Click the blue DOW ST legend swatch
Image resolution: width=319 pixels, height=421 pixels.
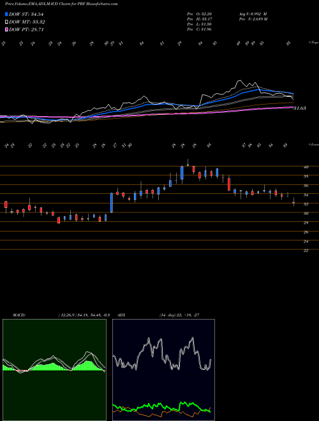(7, 14)
